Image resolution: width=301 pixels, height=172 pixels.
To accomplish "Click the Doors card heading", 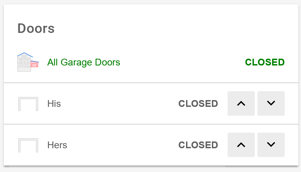I will pyautogui.click(x=36, y=29).
